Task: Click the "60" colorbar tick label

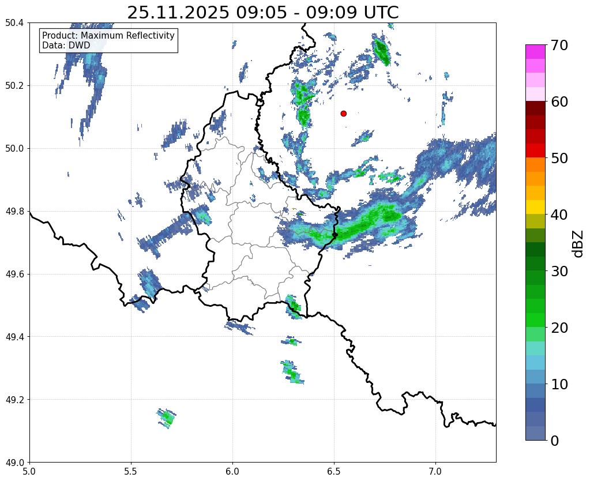Action: click(559, 102)
